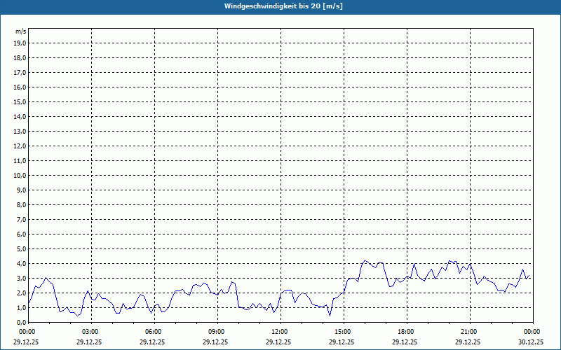Click the 18:00 time label
The image size is (561, 350).
coord(406,332)
